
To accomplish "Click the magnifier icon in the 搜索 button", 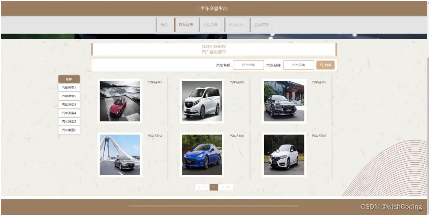I will pyautogui.click(x=322, y=65).
